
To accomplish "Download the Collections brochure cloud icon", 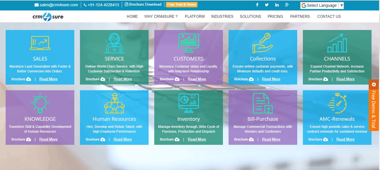I will tap(251, 79).
